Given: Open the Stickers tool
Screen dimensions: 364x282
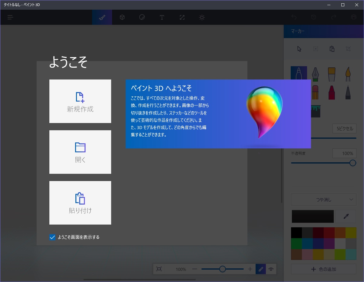Looking at the screenshot, I should click(142, 17).
